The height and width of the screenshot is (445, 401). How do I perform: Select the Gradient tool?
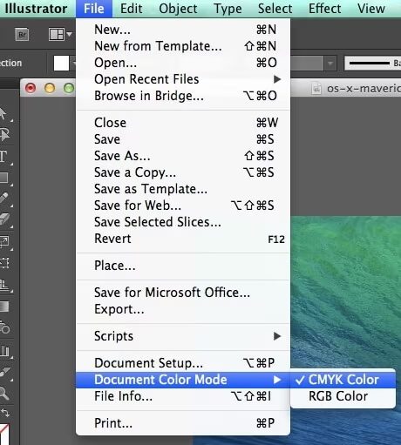[x=4, y=307]
